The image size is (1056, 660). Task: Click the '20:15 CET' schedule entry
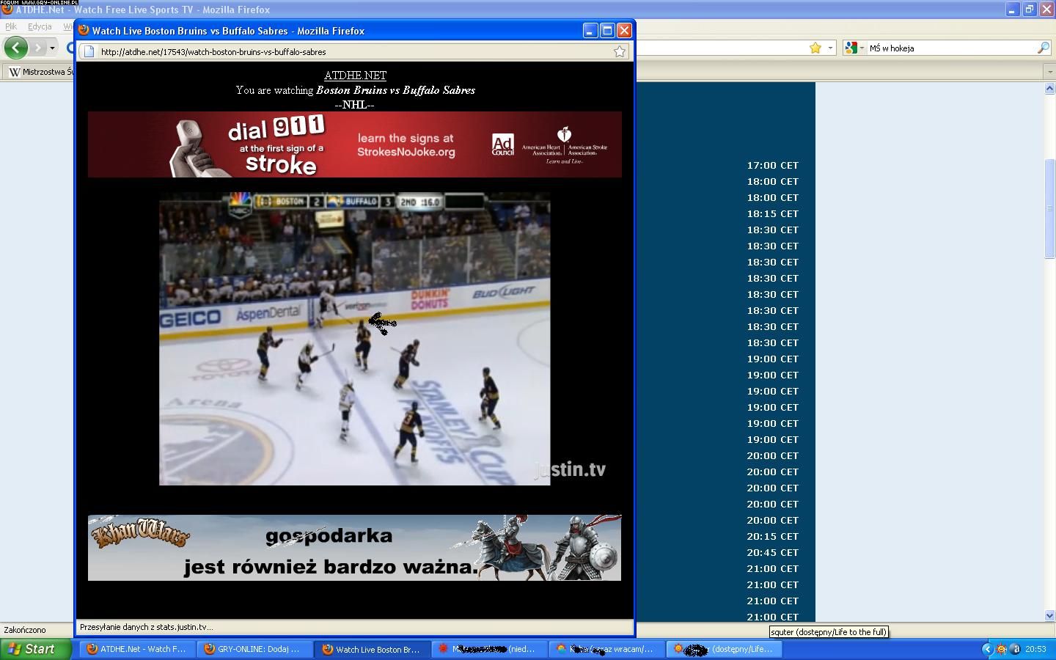tap(772, 536)
